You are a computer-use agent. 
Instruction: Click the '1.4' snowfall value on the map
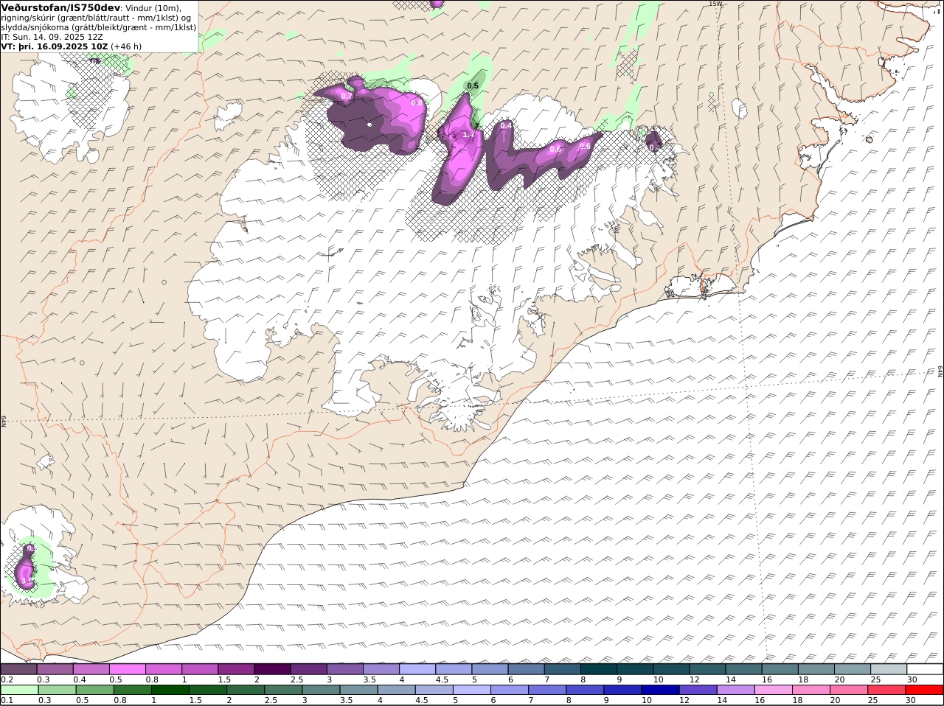pos(468,135)
